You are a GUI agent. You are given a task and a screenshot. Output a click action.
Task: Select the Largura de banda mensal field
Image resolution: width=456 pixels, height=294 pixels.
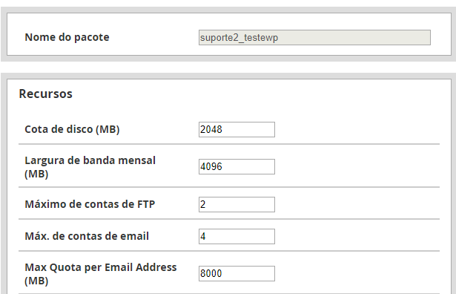pyautogui.click(x=237, y=166)
